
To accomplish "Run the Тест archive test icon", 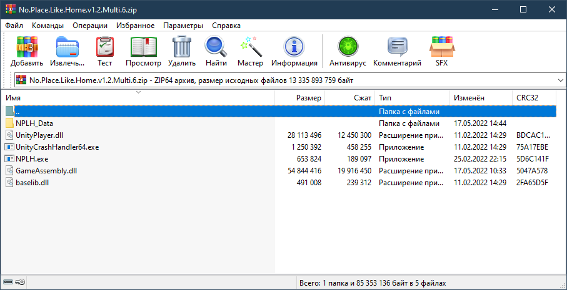I will (x=104, y=51).
